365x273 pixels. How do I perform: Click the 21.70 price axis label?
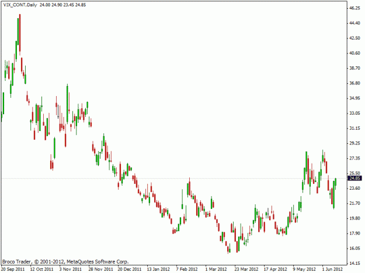point(354,203)
